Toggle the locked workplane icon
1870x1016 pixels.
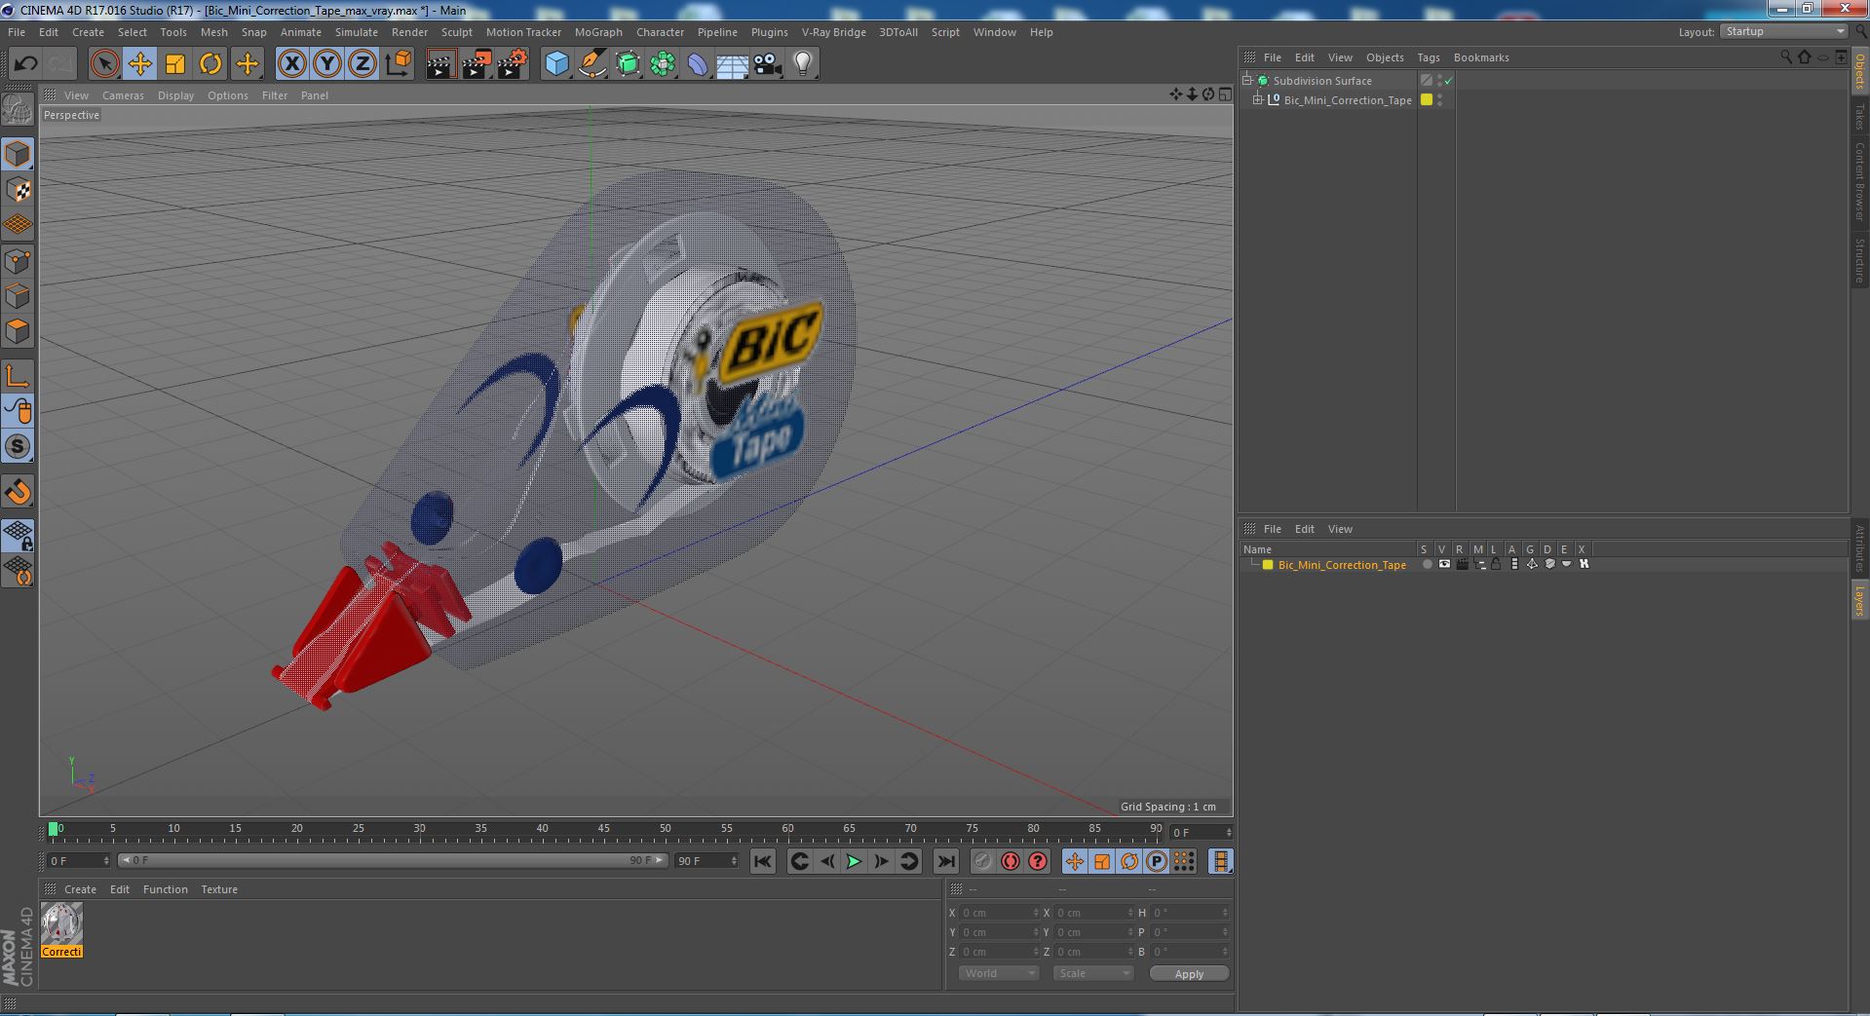pyautogui.click(x=18, y=535)
